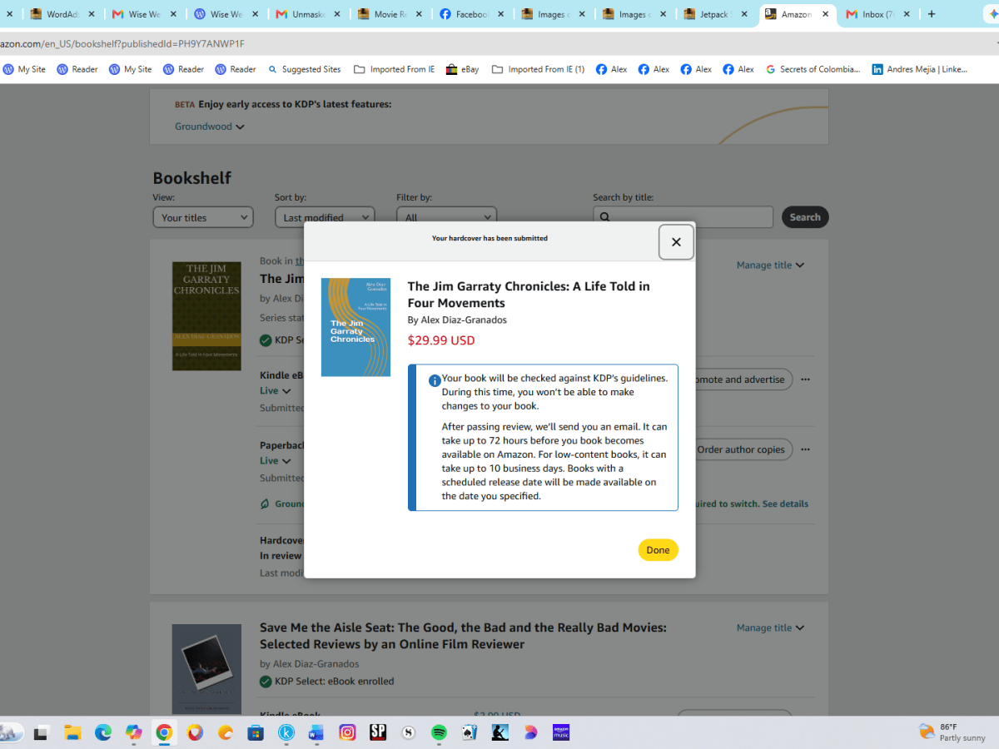Click the Chrome taskbar icon
Viewport: 999px width, 749px height.
164,732
